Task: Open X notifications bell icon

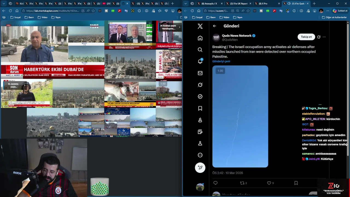Action: click(x=200, y=61)
